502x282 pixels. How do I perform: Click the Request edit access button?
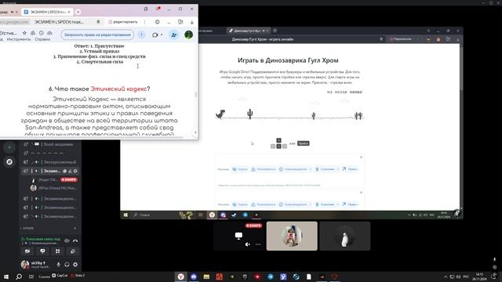tap(97, 34)
